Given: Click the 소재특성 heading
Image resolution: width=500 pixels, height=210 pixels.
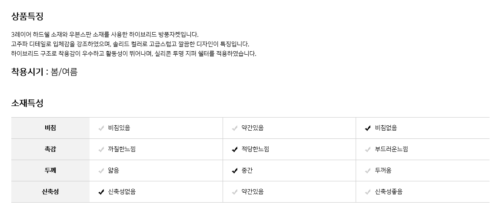Looking at the screenshot, I should coord(27,103).
